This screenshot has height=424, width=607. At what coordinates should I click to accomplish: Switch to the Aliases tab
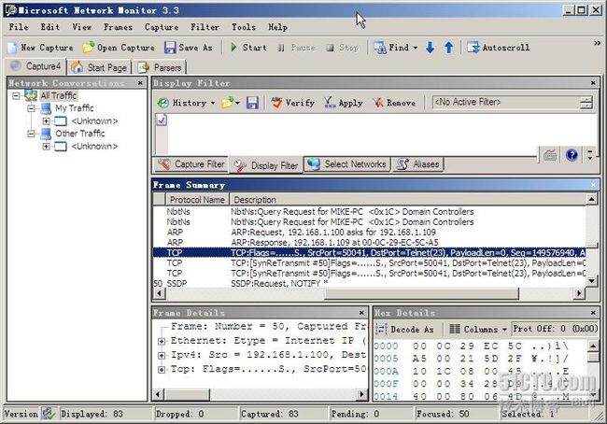(418, 164)
